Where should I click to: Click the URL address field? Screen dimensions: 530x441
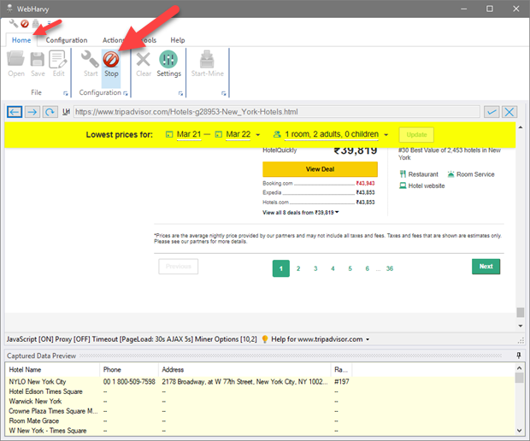click(x=274, y=112)
